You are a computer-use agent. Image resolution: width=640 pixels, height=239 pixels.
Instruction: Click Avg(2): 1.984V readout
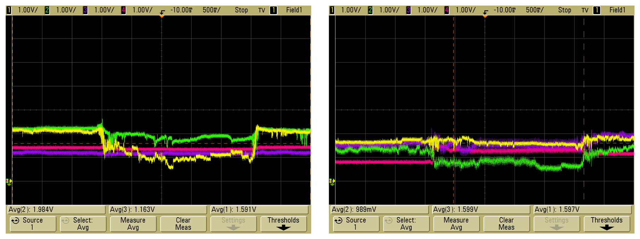tap(57, 210)
